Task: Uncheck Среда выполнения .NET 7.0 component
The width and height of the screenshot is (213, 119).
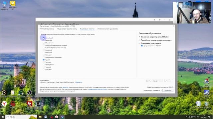Action: pos(142,46)
